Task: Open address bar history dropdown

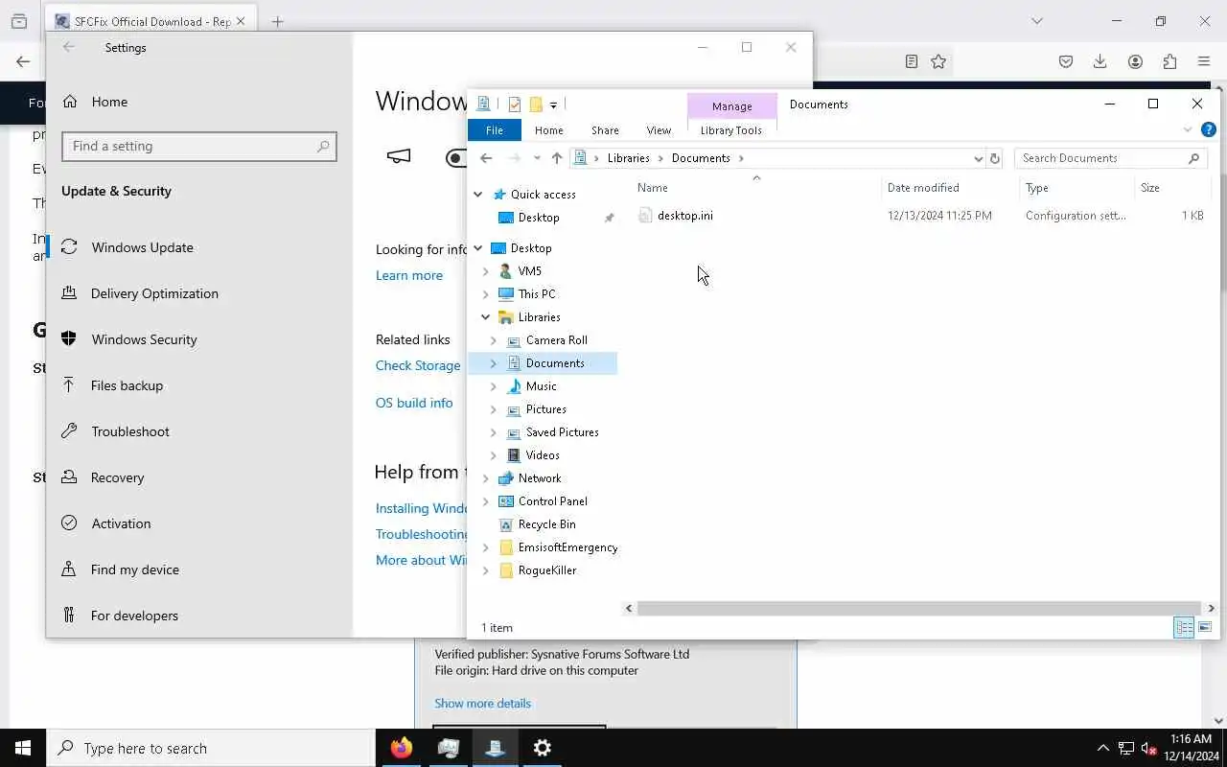Action: (x=978, y=158)
